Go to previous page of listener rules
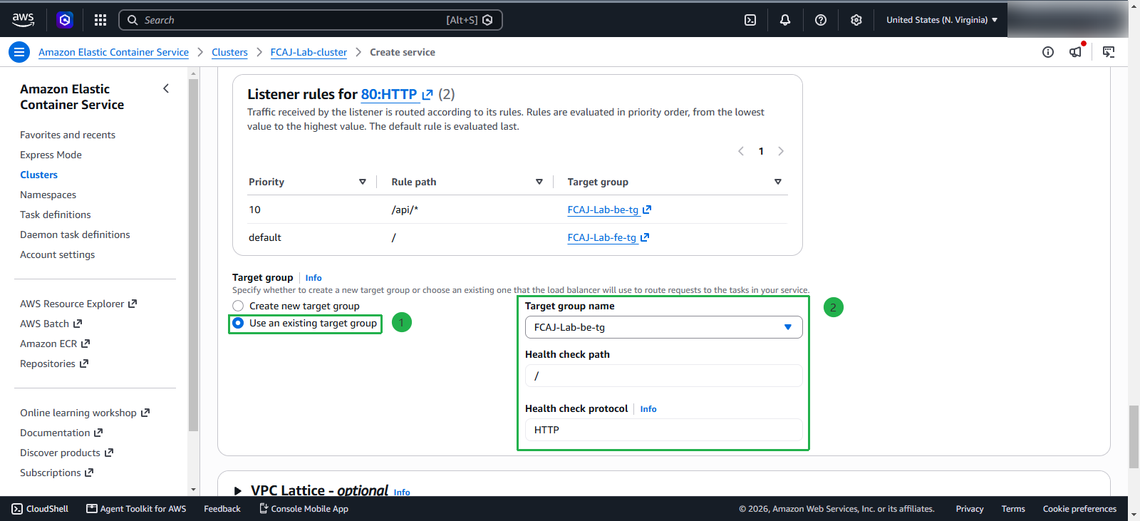 click(x=741, y=151)
